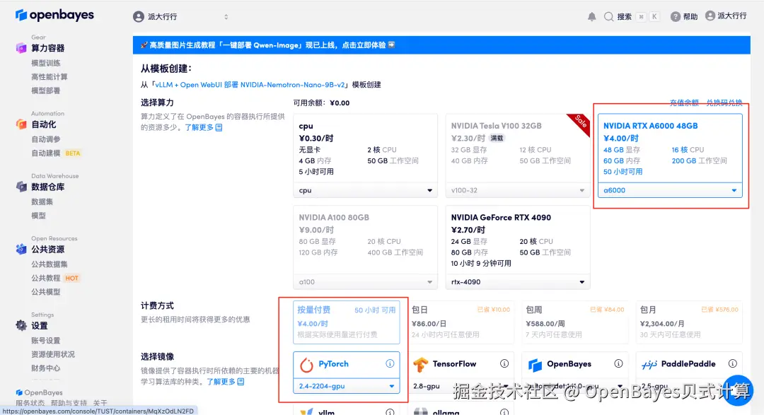Click the document icon beside 了解更多 under 选择算力
Screen dimensions: 764x415
click(x=219, y=127)
